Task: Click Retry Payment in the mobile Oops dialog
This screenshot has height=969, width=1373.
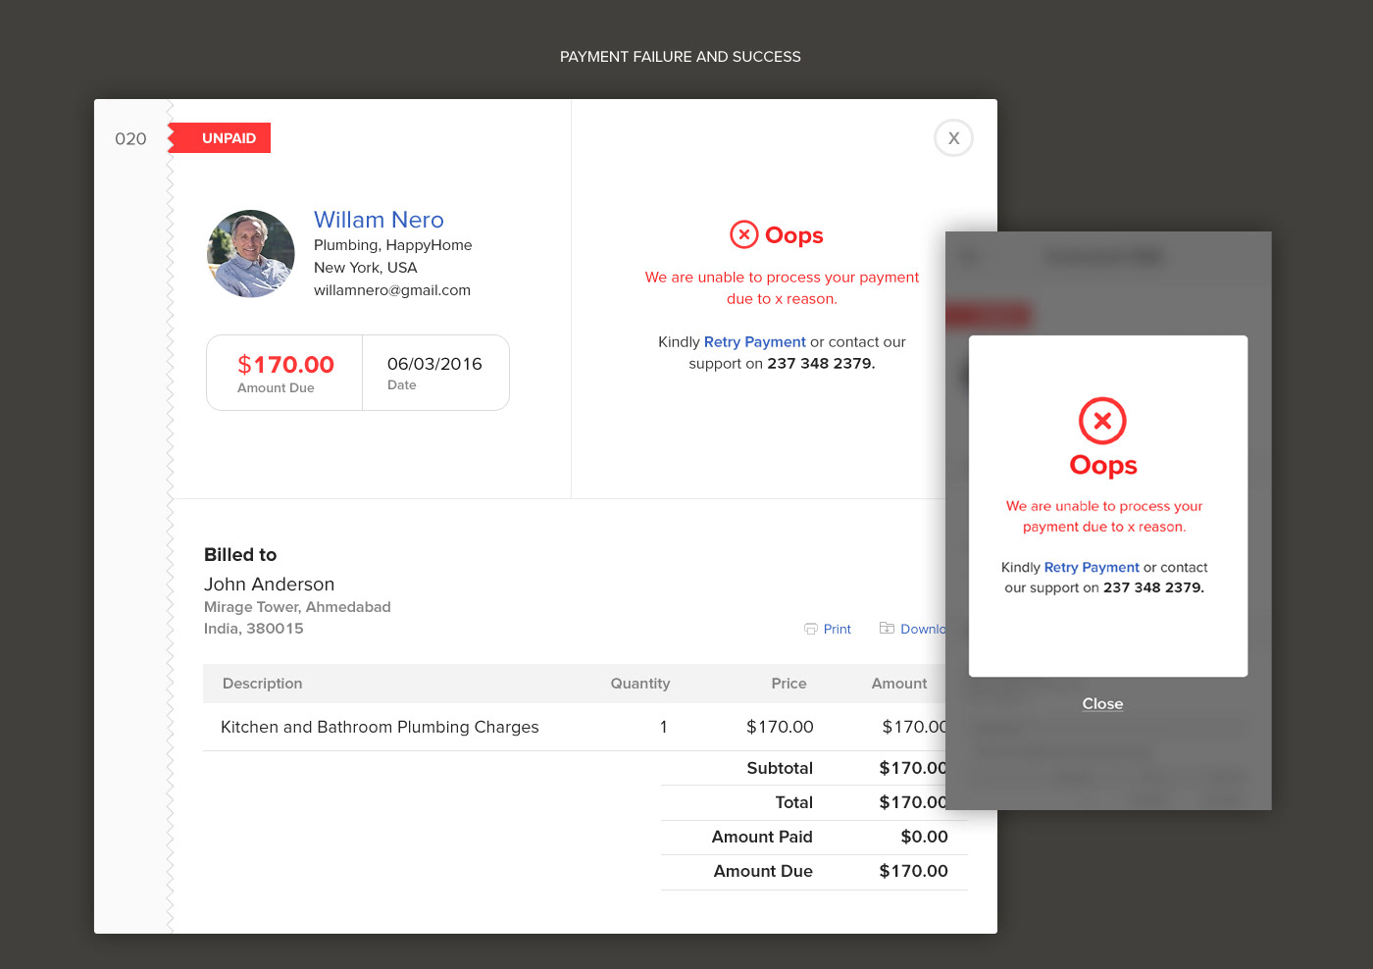Action: [x=1092, y=567]
